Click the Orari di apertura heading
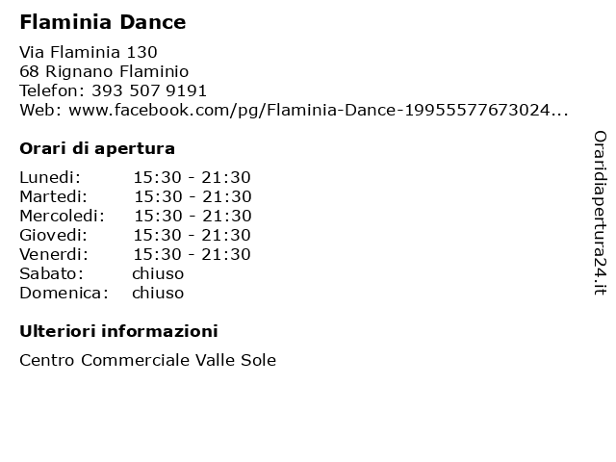The width and height of the screenshot is (616, 462). [97, 149]
